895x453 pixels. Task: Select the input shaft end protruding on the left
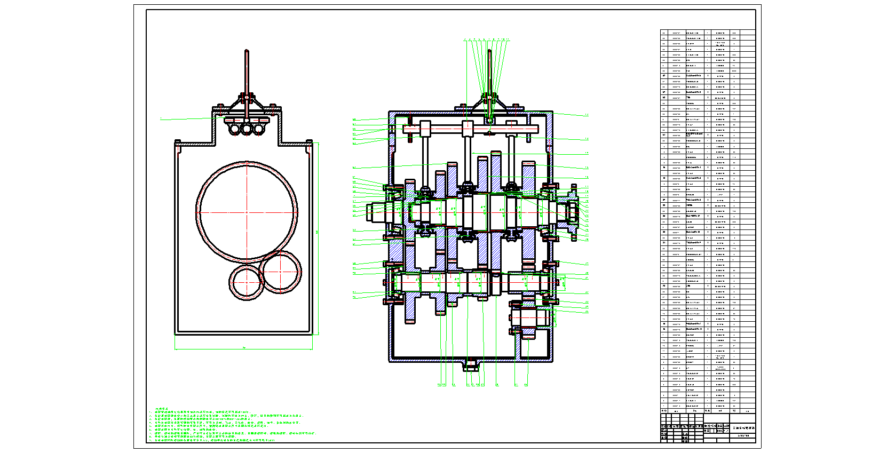(x=374, y=212)
